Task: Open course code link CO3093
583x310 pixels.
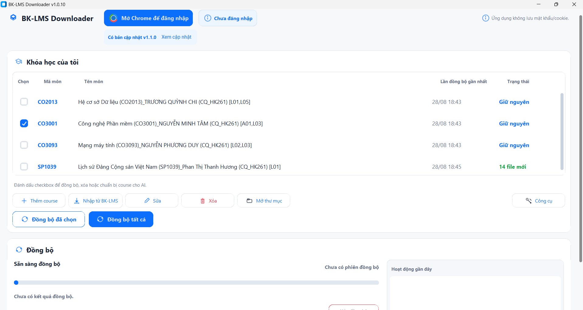Action: 47,145
